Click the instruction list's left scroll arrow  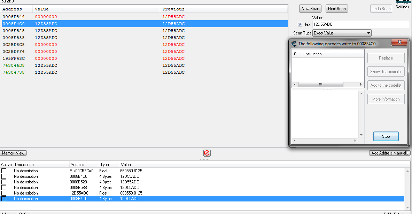pyautogui.click(x=295, y=85)
